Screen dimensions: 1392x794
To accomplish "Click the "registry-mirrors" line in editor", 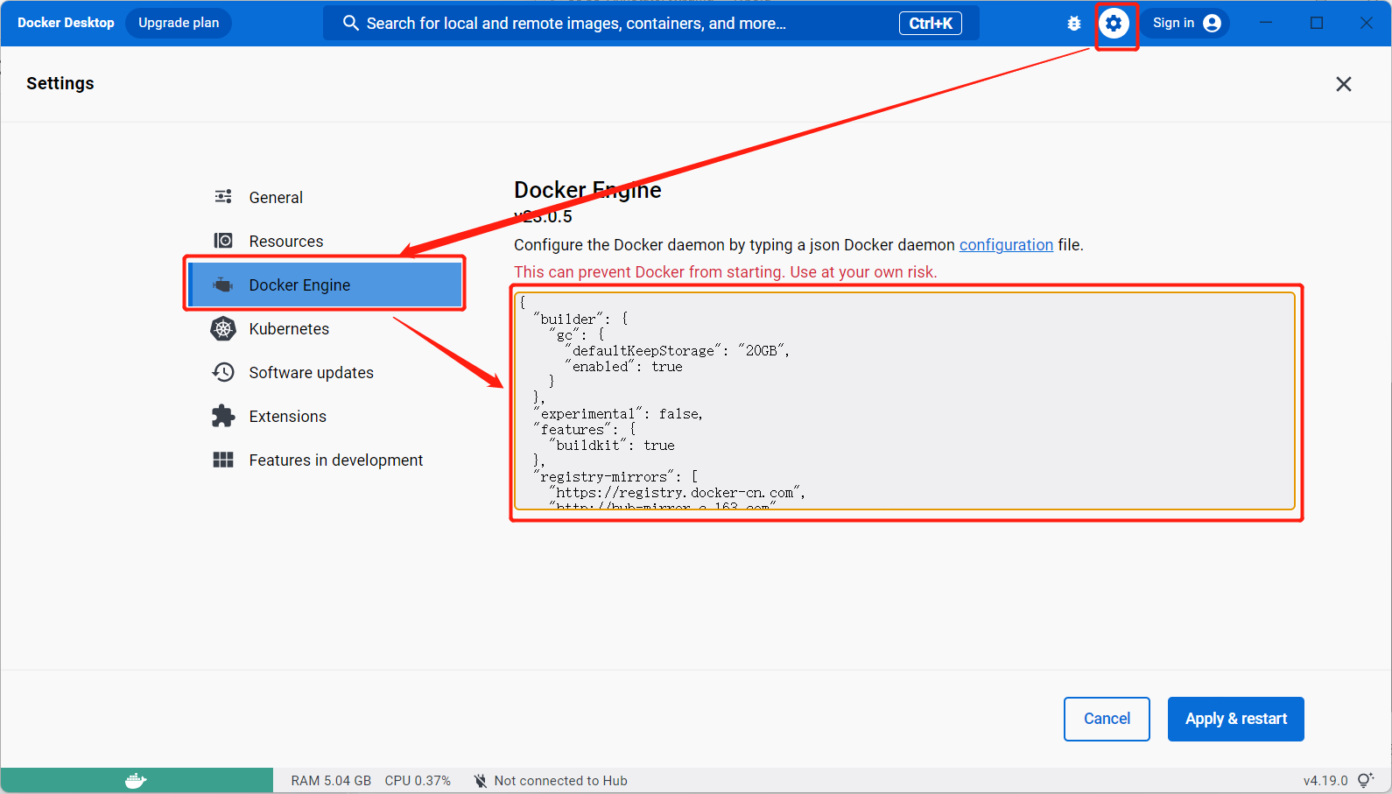I will click(615, 477).
